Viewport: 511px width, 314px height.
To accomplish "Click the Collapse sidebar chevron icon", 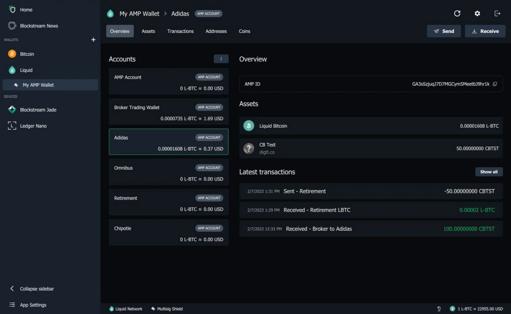I will [12, 288].
